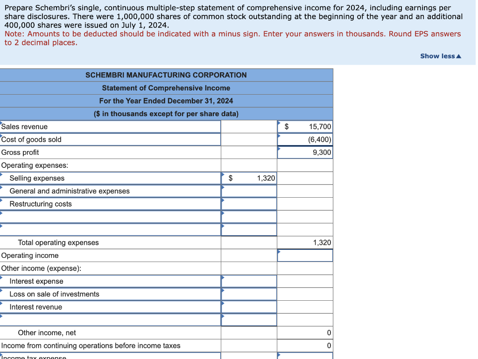
Task: Enter a value in the Interest expense field
Action: pyautogui.click(x=249, y=281)
